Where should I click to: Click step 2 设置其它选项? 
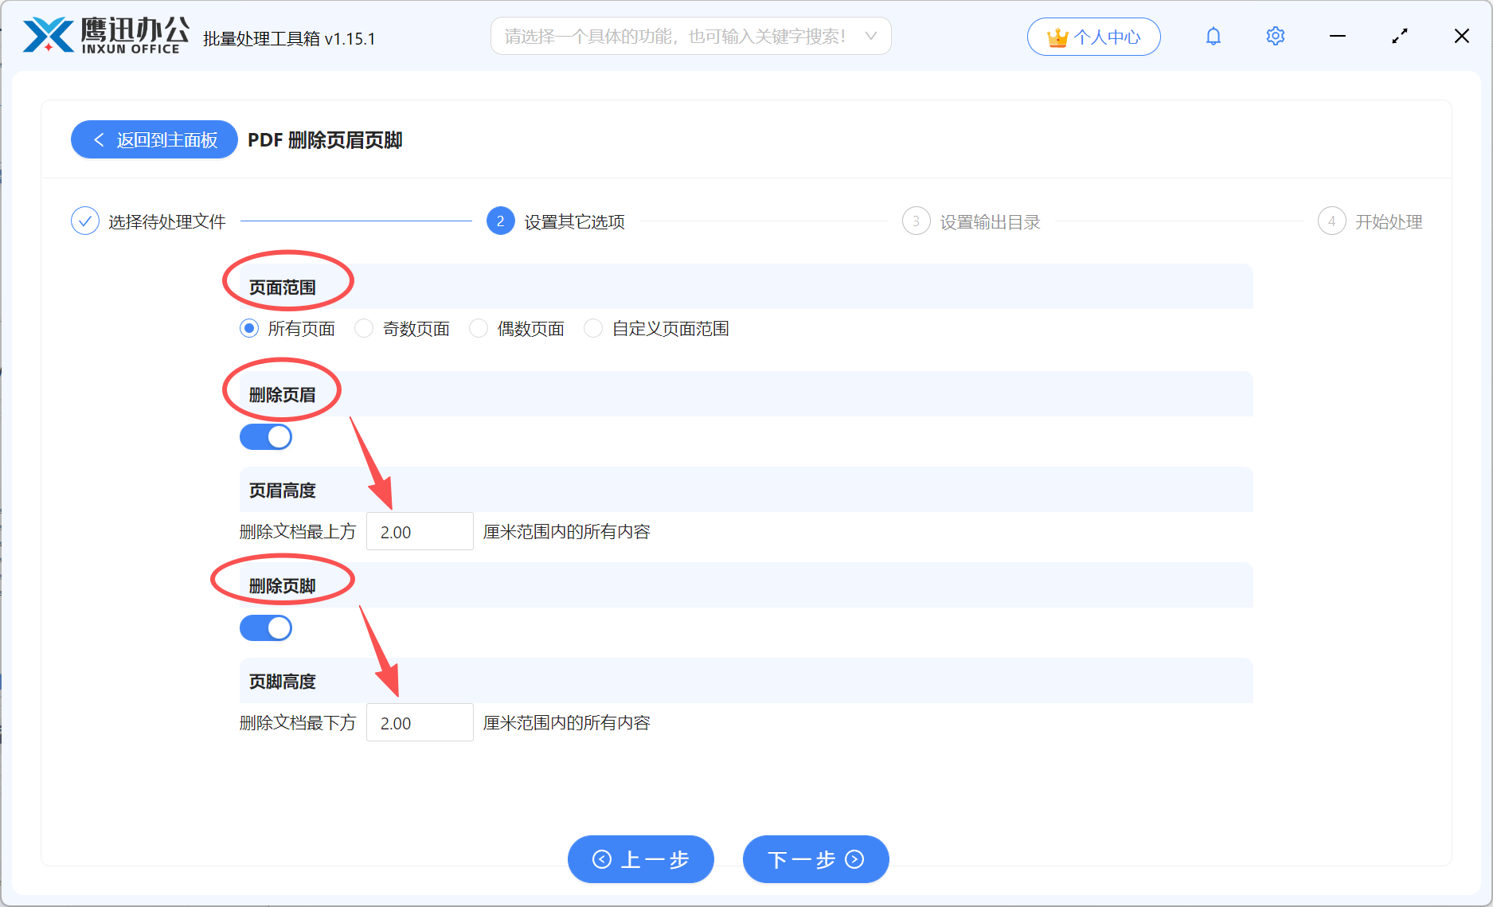pyautogui.click(x=556, y=221)
